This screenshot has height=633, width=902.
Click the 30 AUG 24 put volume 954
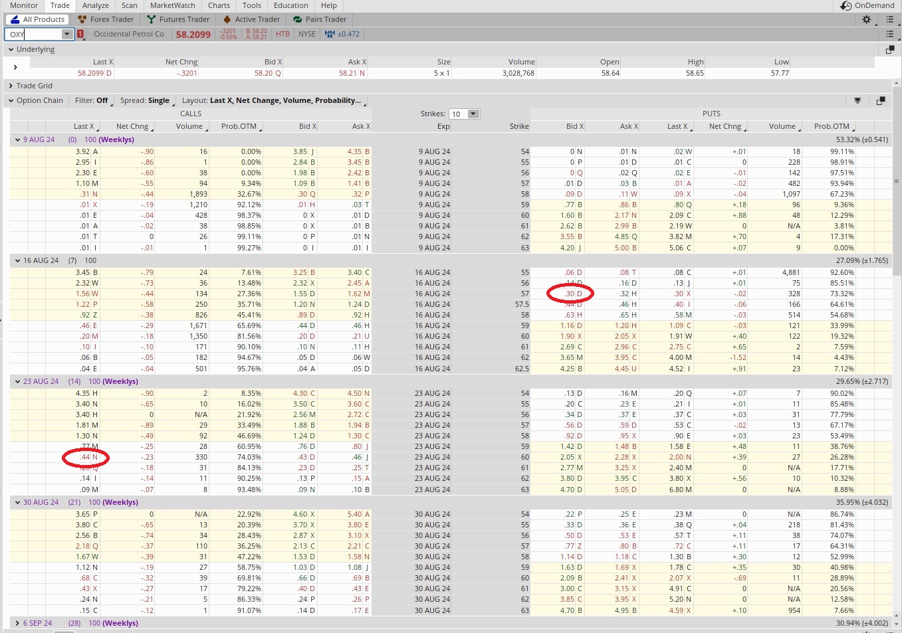click(794, 610)
